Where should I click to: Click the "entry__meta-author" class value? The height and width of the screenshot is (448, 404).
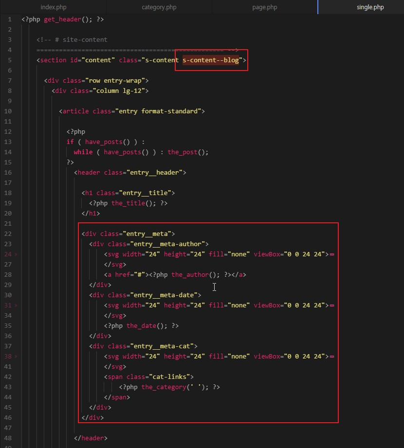point(167,244)
